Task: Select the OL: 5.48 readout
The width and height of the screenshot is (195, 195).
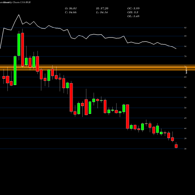Action: coord(133,16)
